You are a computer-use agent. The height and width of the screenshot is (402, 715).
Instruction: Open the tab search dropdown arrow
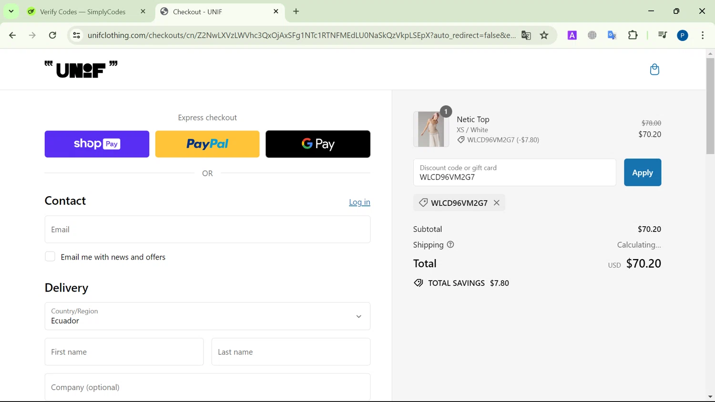pos(11,11)
